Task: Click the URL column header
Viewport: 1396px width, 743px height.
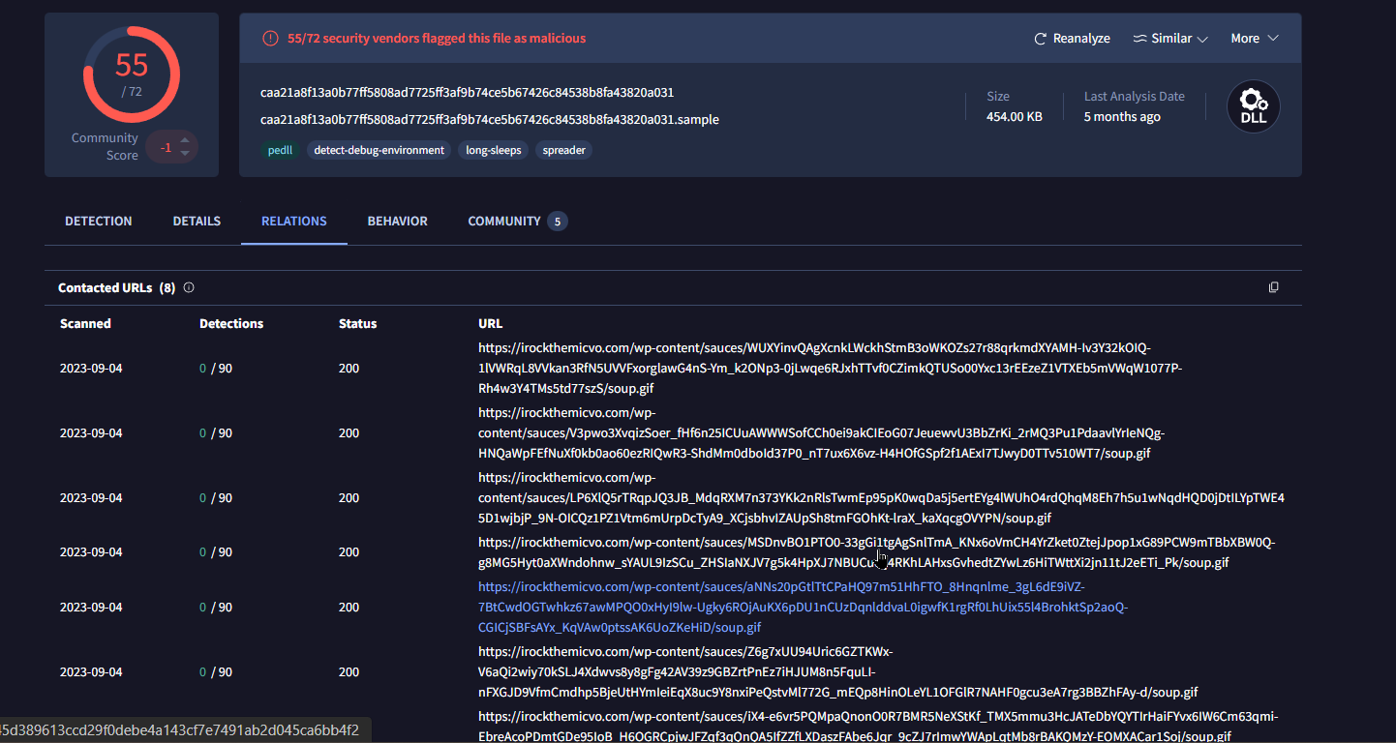Action: point(491,324)
